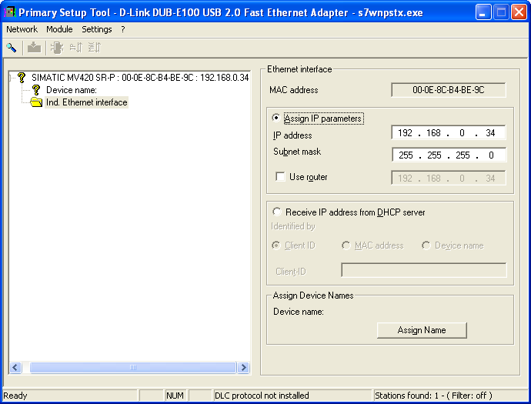Click the tree pane scroll right arrow
The width and height of the screenshot is (531, 404).
tap(243, 367)
